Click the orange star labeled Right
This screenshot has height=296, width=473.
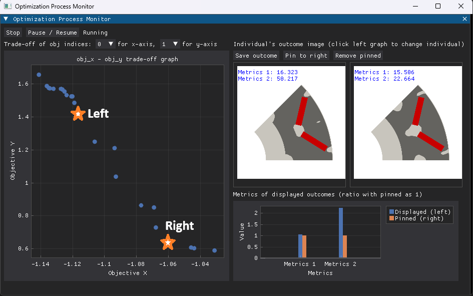[x=168, y=242]
